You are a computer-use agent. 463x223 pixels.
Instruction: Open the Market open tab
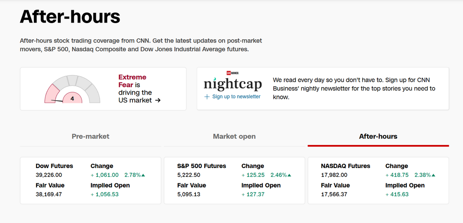[234, 136]
